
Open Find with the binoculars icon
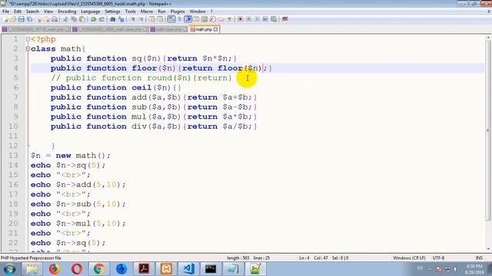point(113,19)
